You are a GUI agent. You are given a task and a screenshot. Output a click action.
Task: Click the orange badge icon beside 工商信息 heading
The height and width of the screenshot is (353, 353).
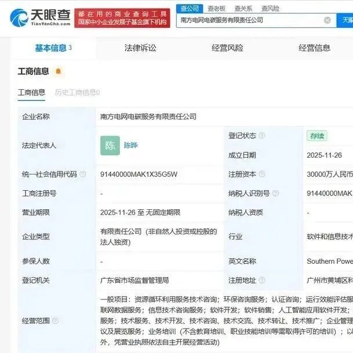[x=59, y=71]
